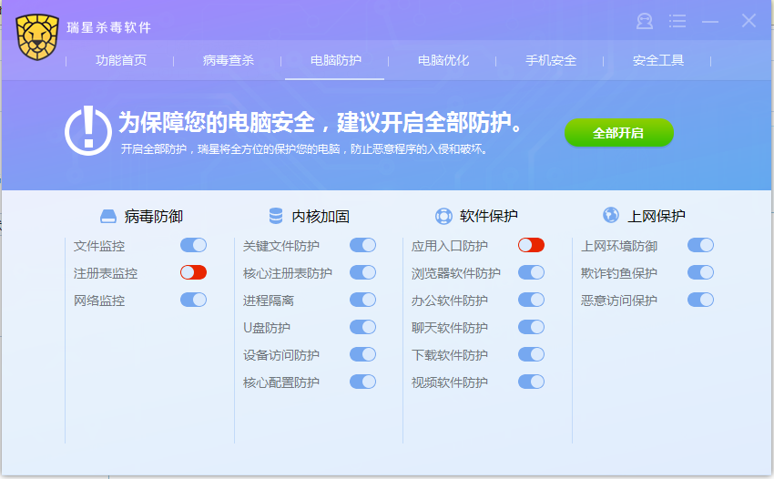
Task: Click the 网络监控 label
Action: pos(99,301)
